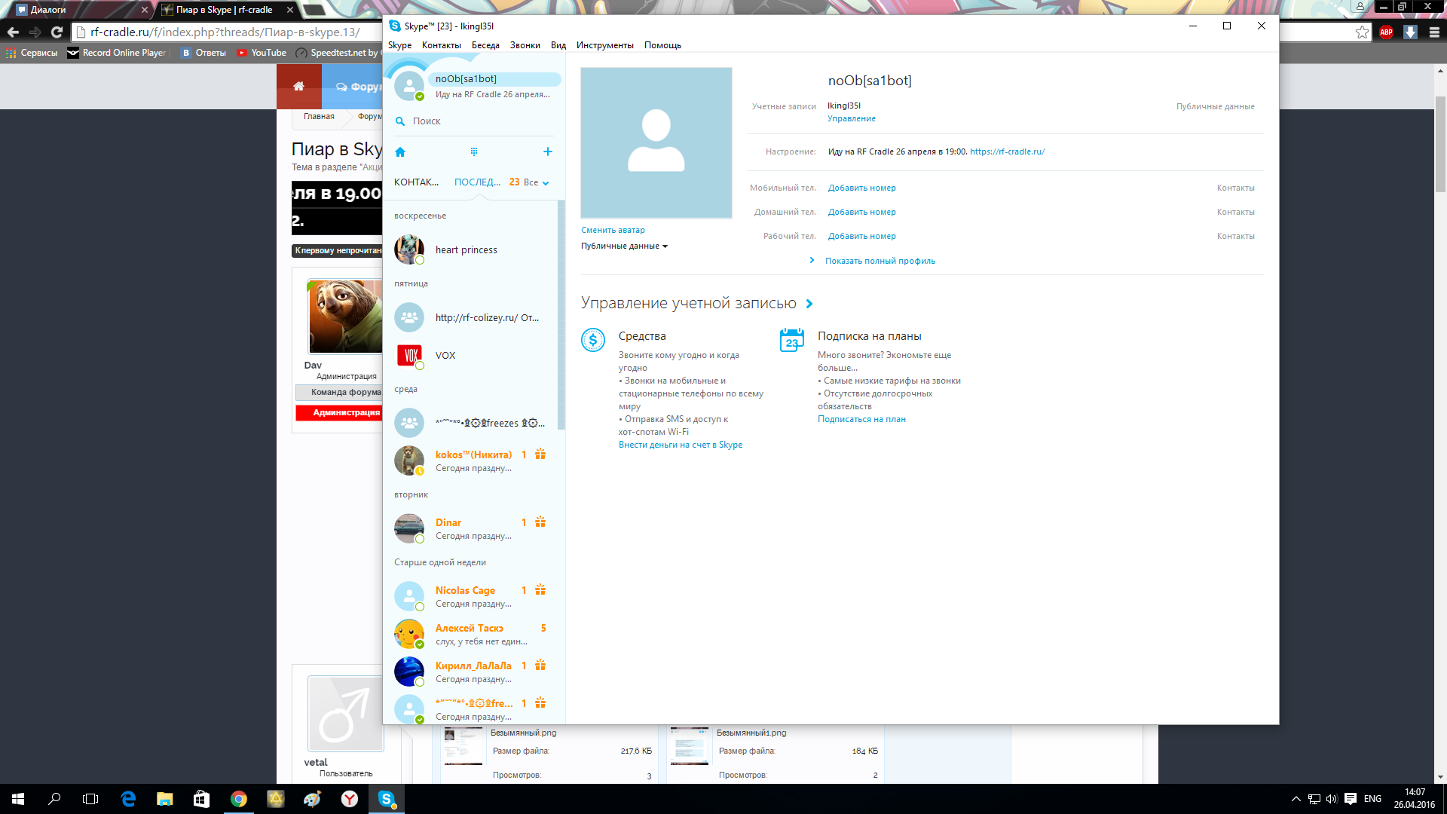Viewport: 1447px width, 814px height.
Task: Open Skype from the Windows taskbar
Action: 387,799
